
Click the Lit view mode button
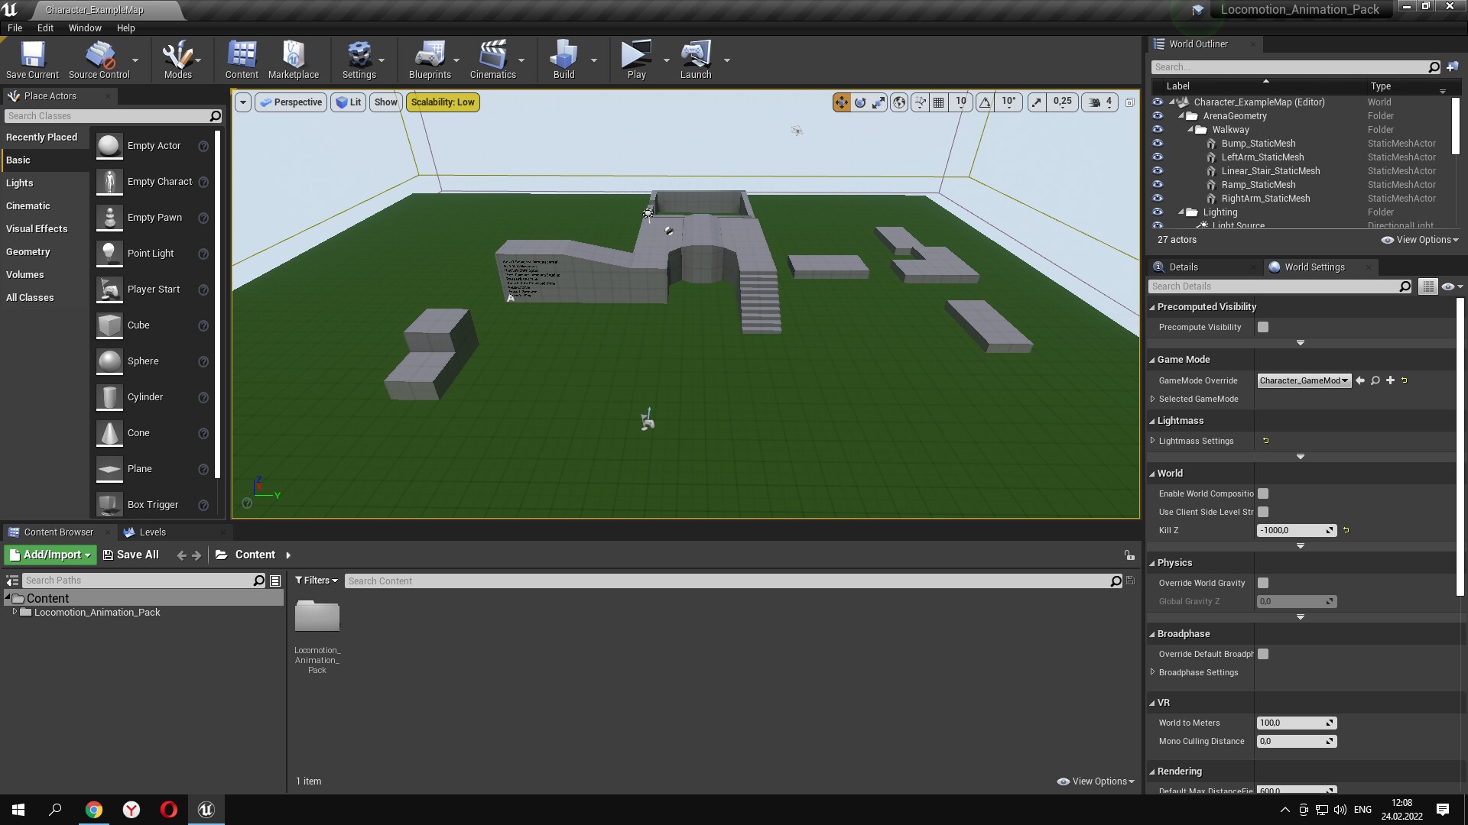[x=349, y=102]
